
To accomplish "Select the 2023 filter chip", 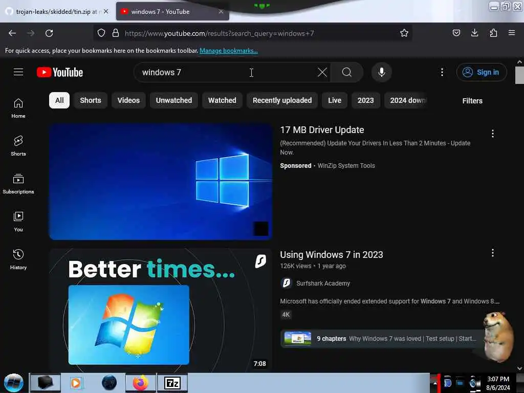I will click(x=365, y=100).
